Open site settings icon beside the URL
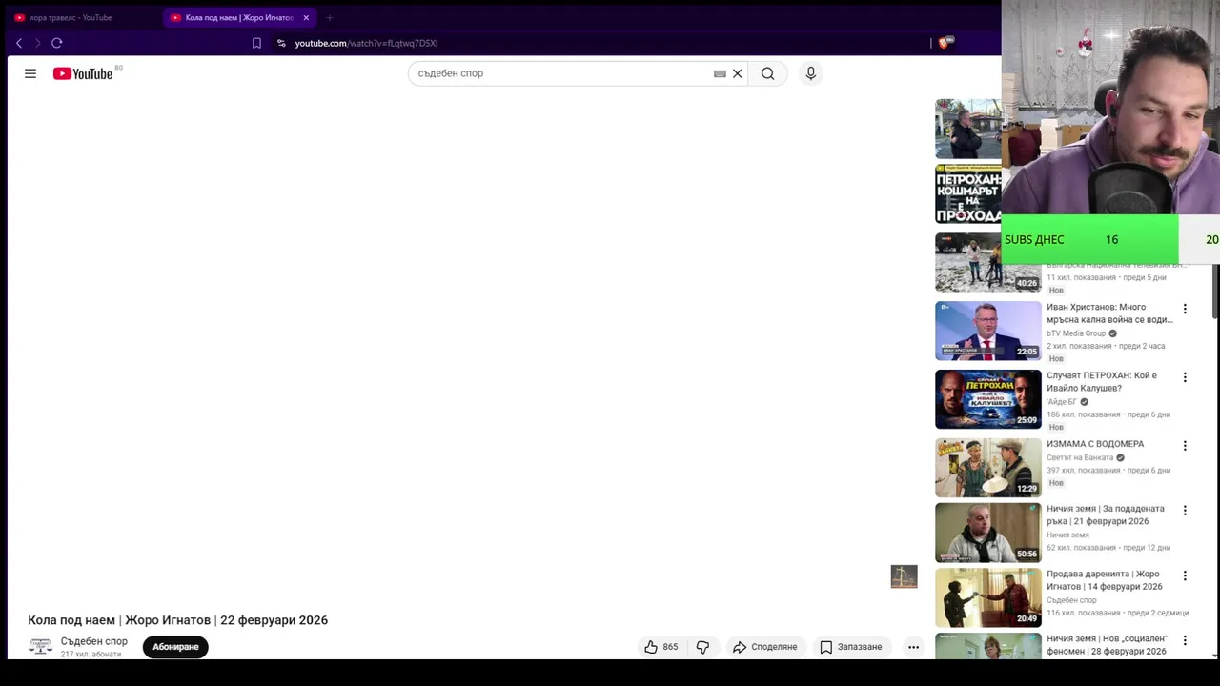 pyautogui.click(x=281, y=43)
